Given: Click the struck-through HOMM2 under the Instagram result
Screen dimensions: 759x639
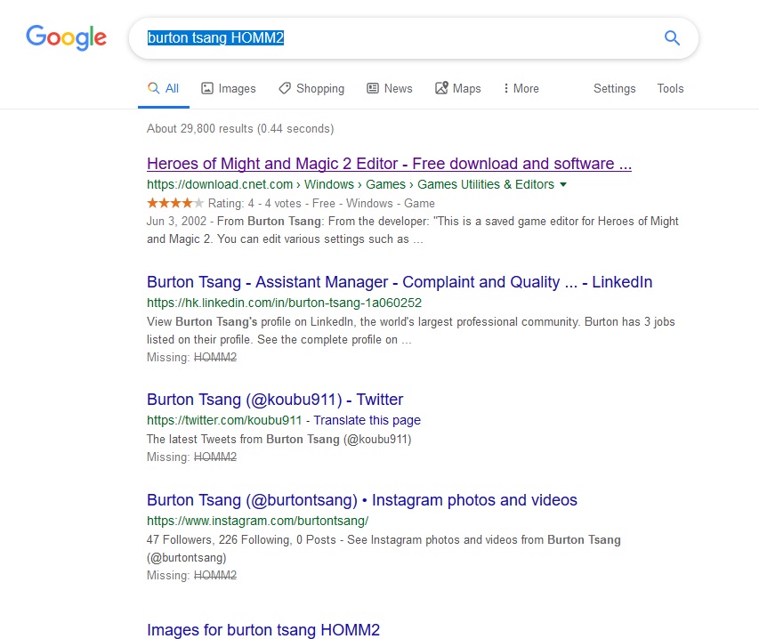Looking at the screenshot, I should pos(215,576).
